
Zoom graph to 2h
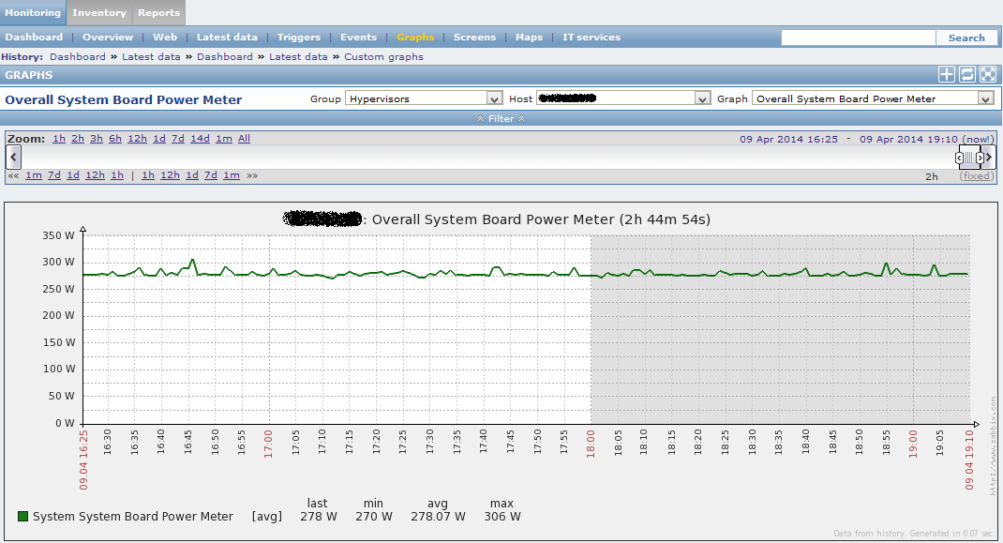78,138
